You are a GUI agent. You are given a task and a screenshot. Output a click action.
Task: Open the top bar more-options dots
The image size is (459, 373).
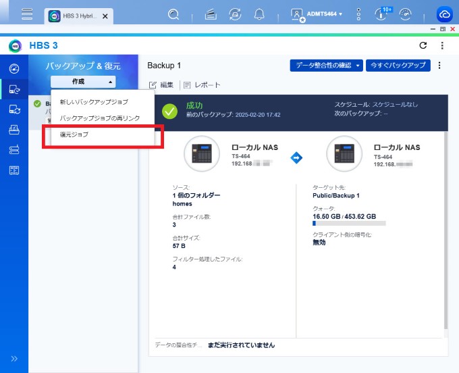point(358,14)
